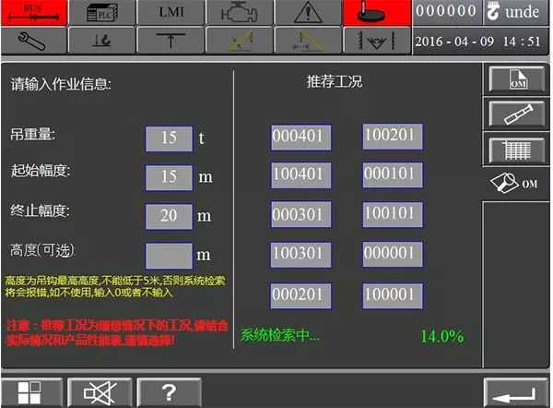This screenshot has height=408, width=553.
Task: Select the empty height input field
Action: [x=169, y=255]
